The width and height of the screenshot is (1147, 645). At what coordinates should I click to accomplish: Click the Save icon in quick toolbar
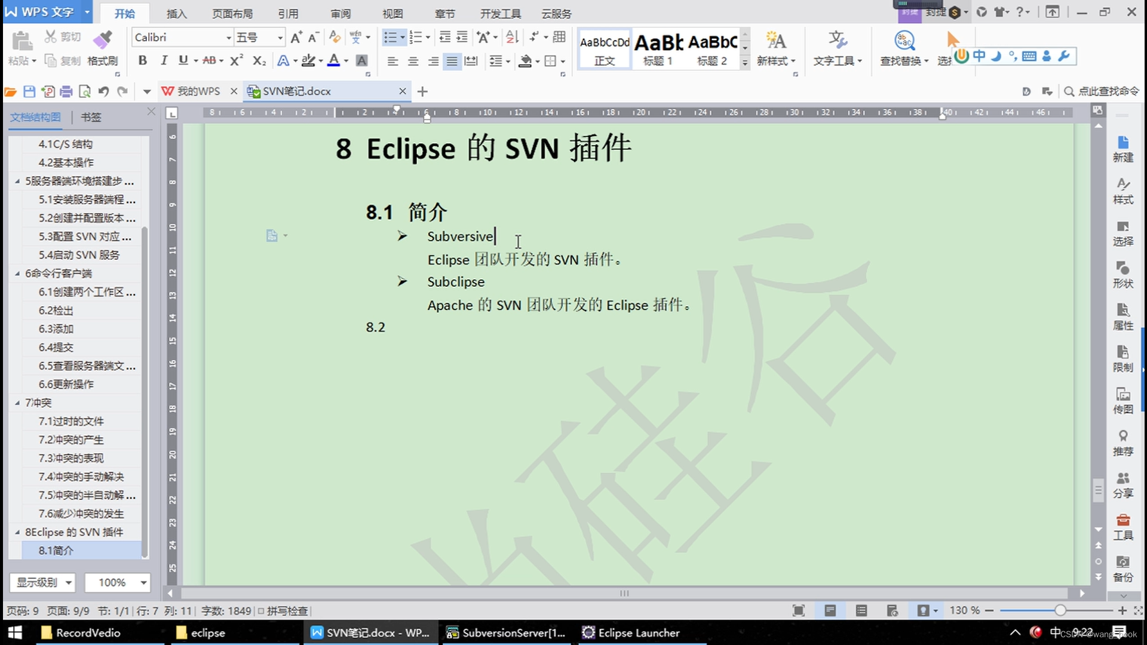(29, 91)
